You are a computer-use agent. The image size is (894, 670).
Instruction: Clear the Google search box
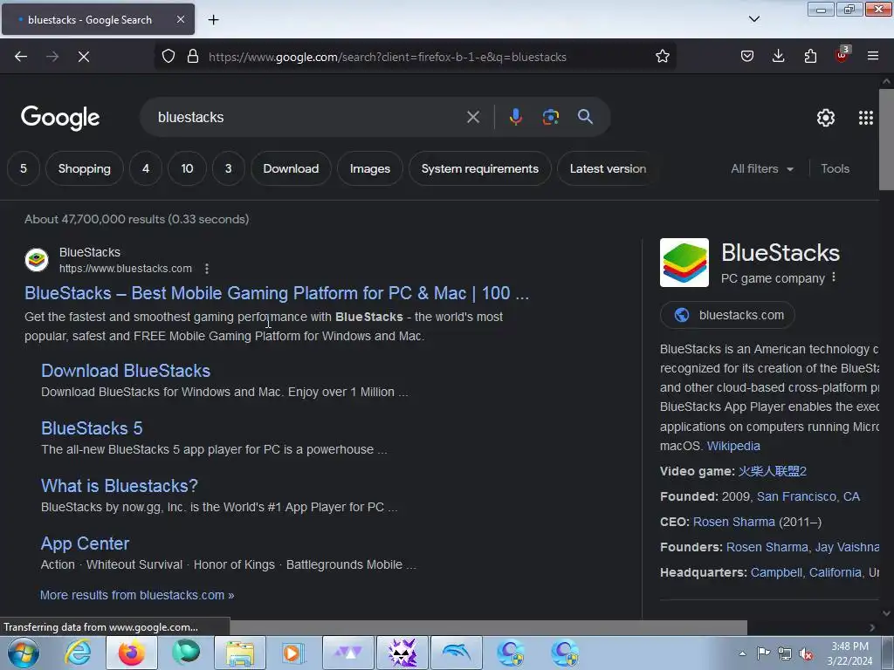click(x=472, y=117)
